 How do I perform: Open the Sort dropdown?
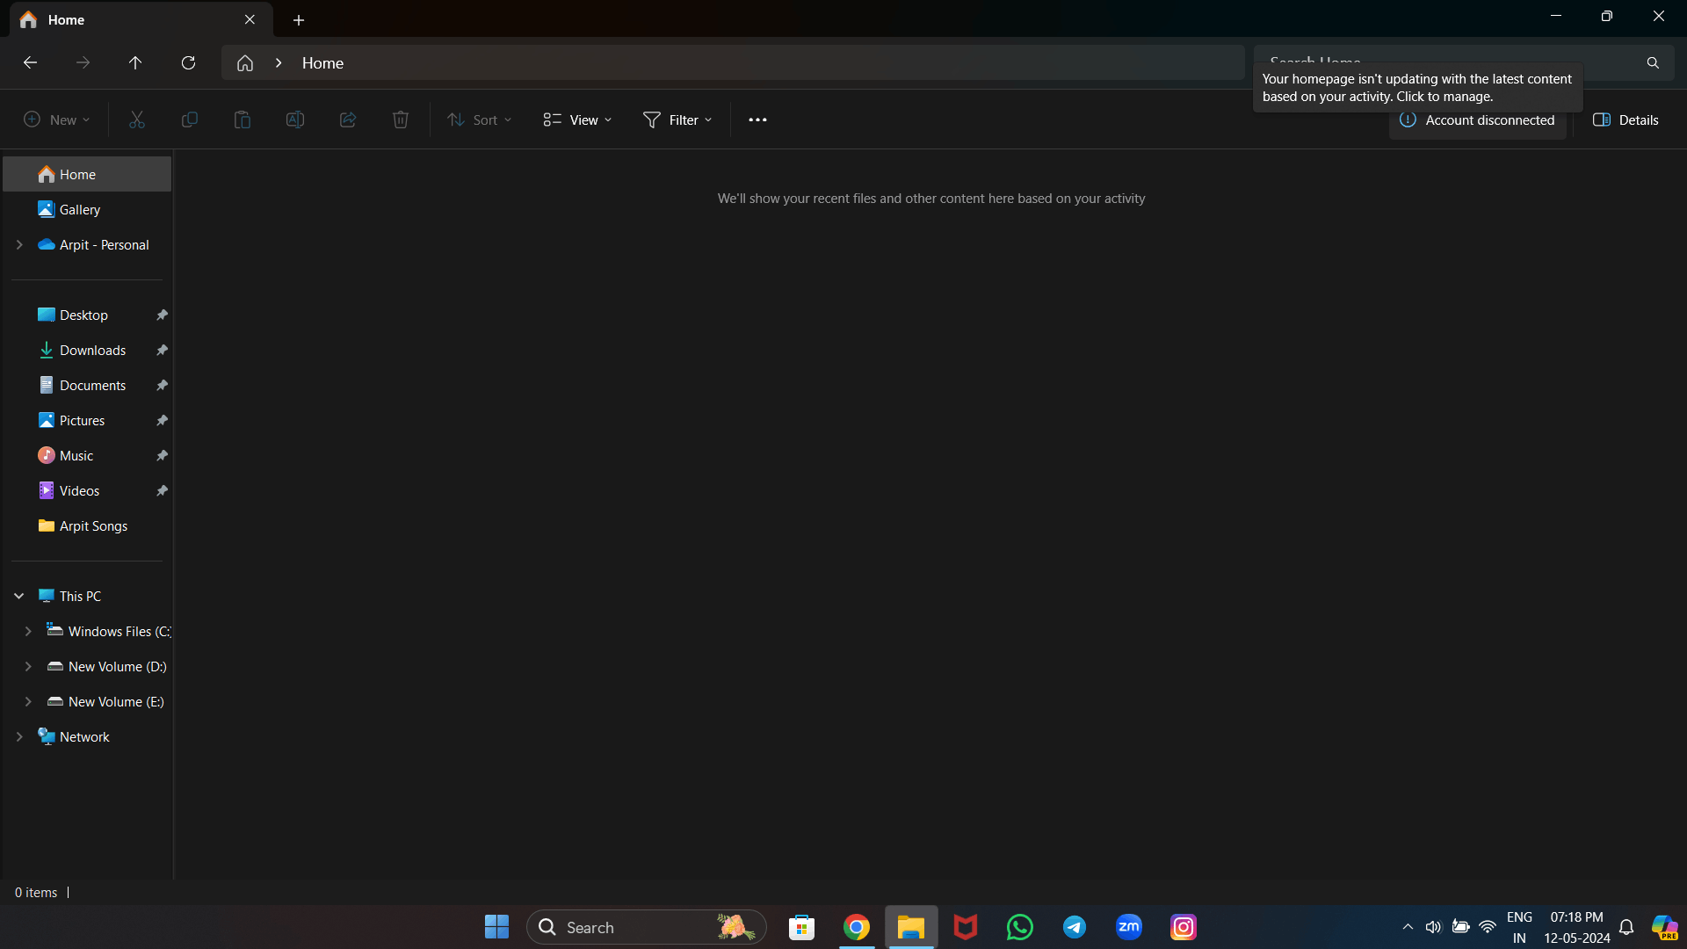tap(479, 120)
